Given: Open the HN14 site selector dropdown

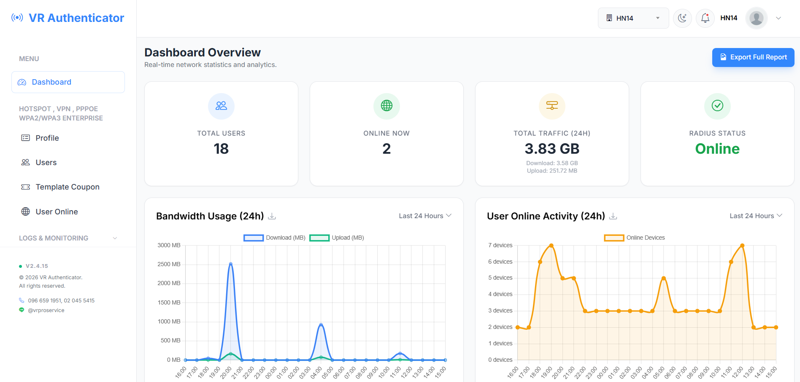Looking at the screenshot, I should pyautogui.click(x=633, y=18).
